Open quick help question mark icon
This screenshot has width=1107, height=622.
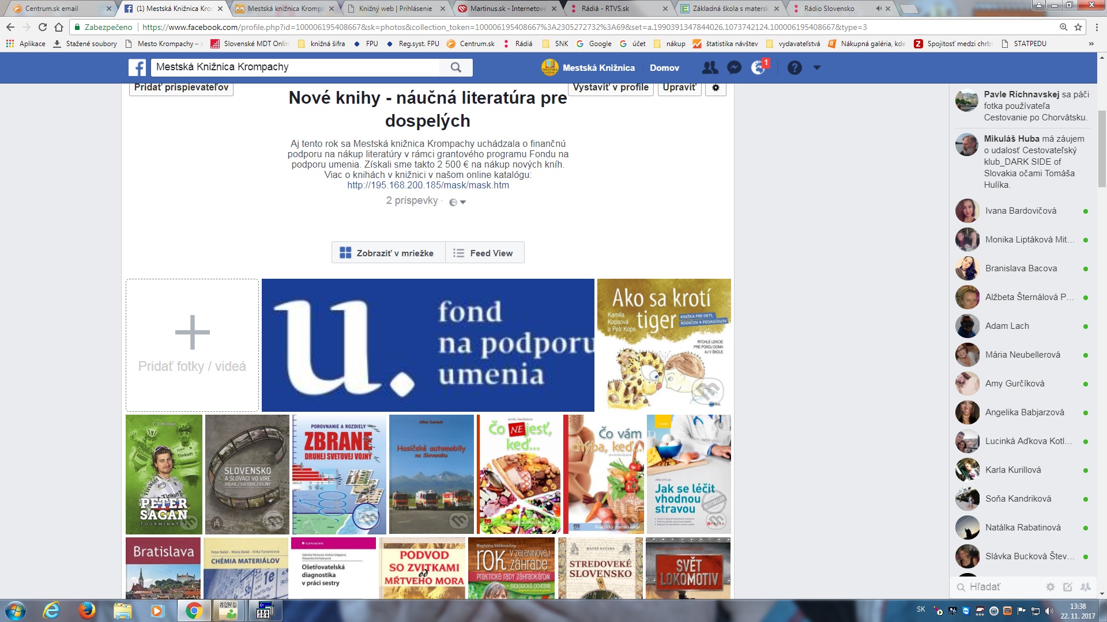pos(795,67)
